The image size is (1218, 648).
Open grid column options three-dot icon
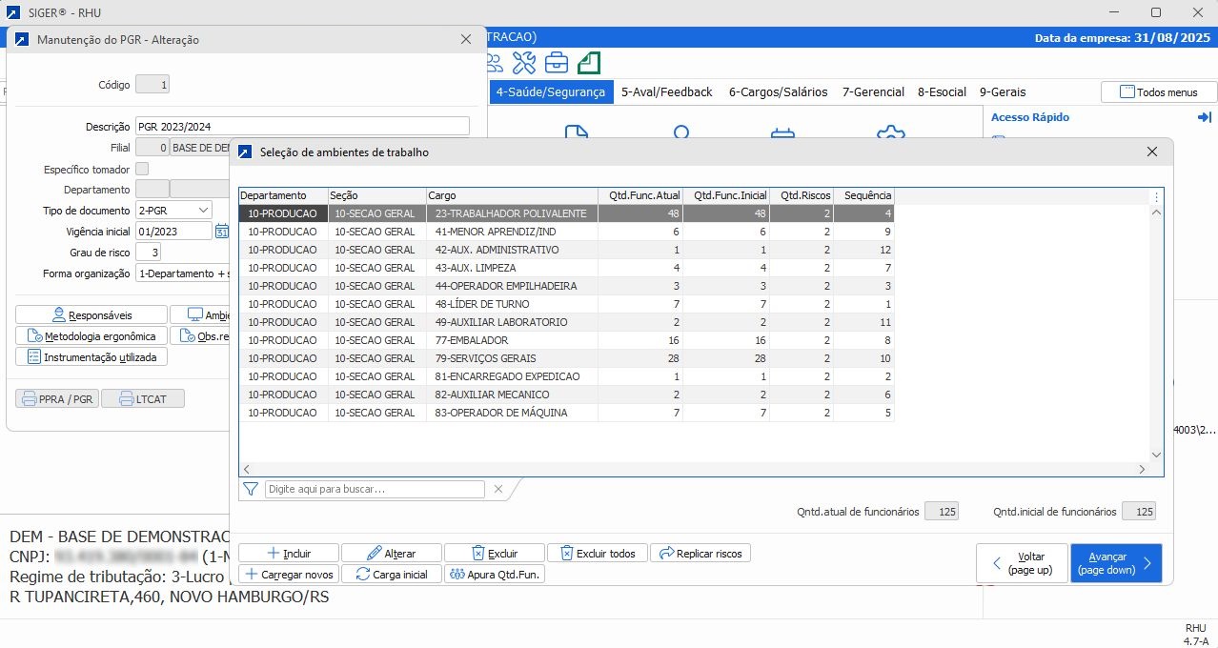tap(1157, 196)
